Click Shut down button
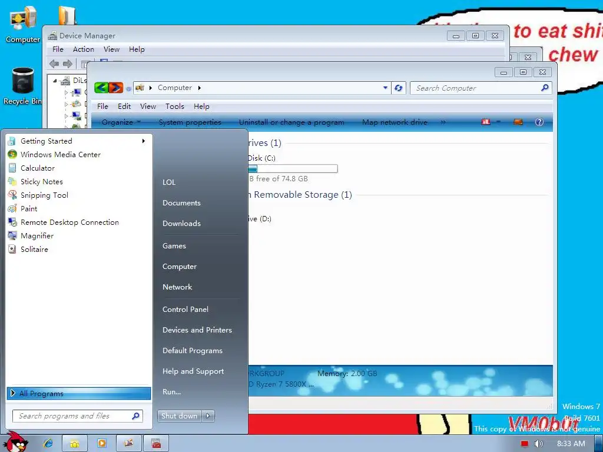 click(179, 416)
